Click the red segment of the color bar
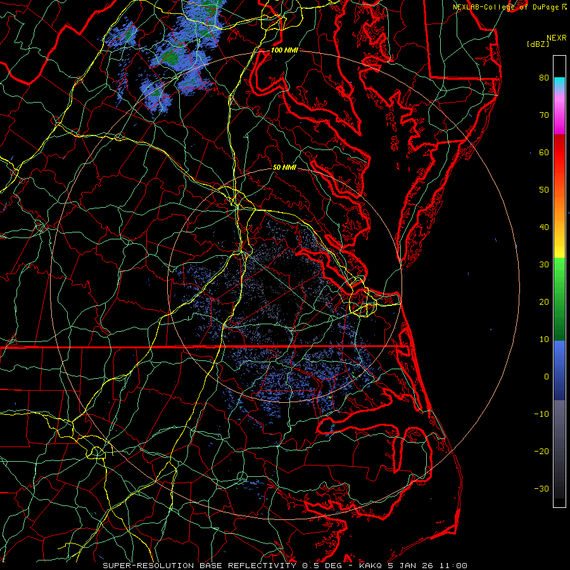570x570 pixels. click(559, 153)
